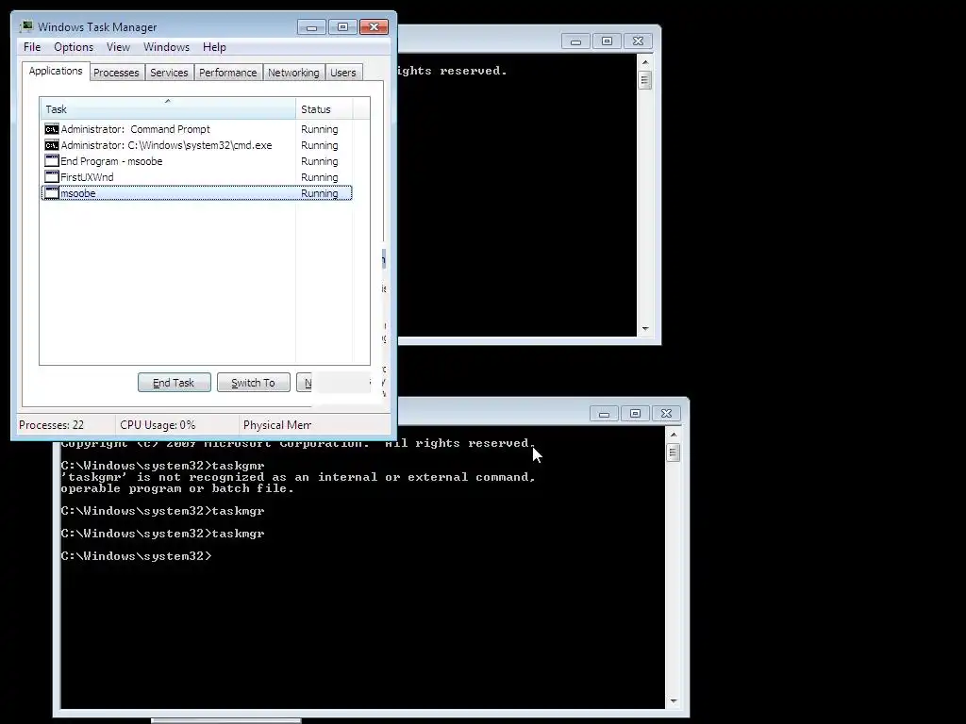Close the lower command prompt window
The height and width of the screenshot is (724, 966).
(x=667, y=414)
